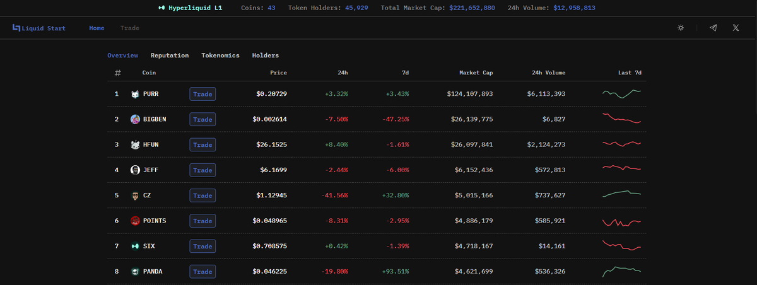
Task: Open HFUN's 7-day sparkline chart
Action: [x=622, y=144]
